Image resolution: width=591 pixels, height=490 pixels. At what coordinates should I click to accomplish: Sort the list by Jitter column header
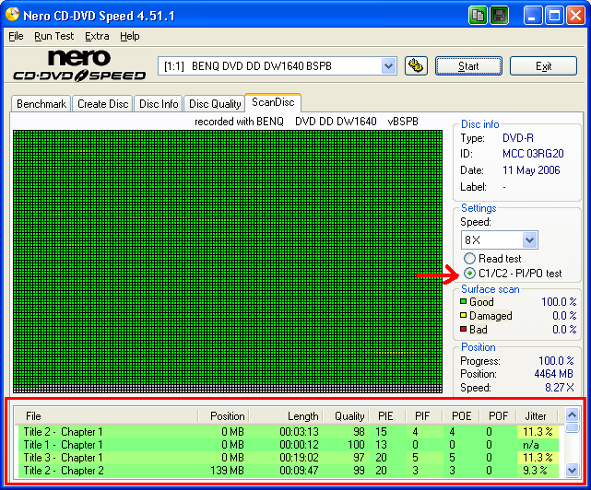click(x=536, y=416)
